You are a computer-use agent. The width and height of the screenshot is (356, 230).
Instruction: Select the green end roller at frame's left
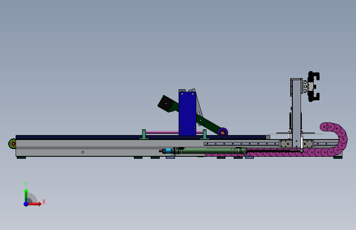(12, 144)
